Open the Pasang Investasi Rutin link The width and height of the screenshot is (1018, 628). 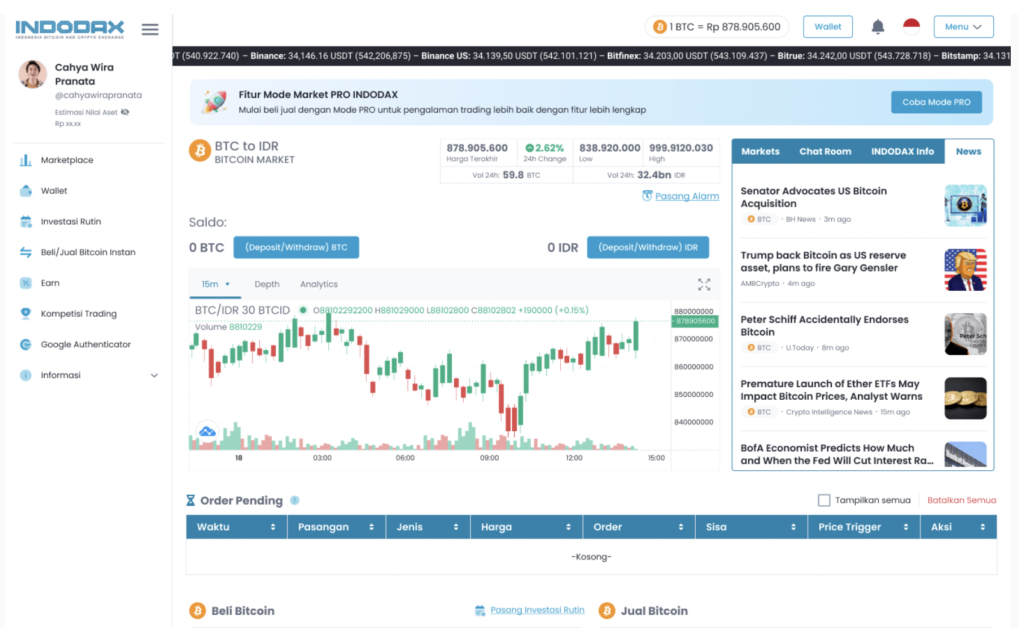(x=537, y=610)
